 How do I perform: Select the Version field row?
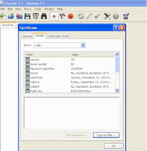coord(70,60)
